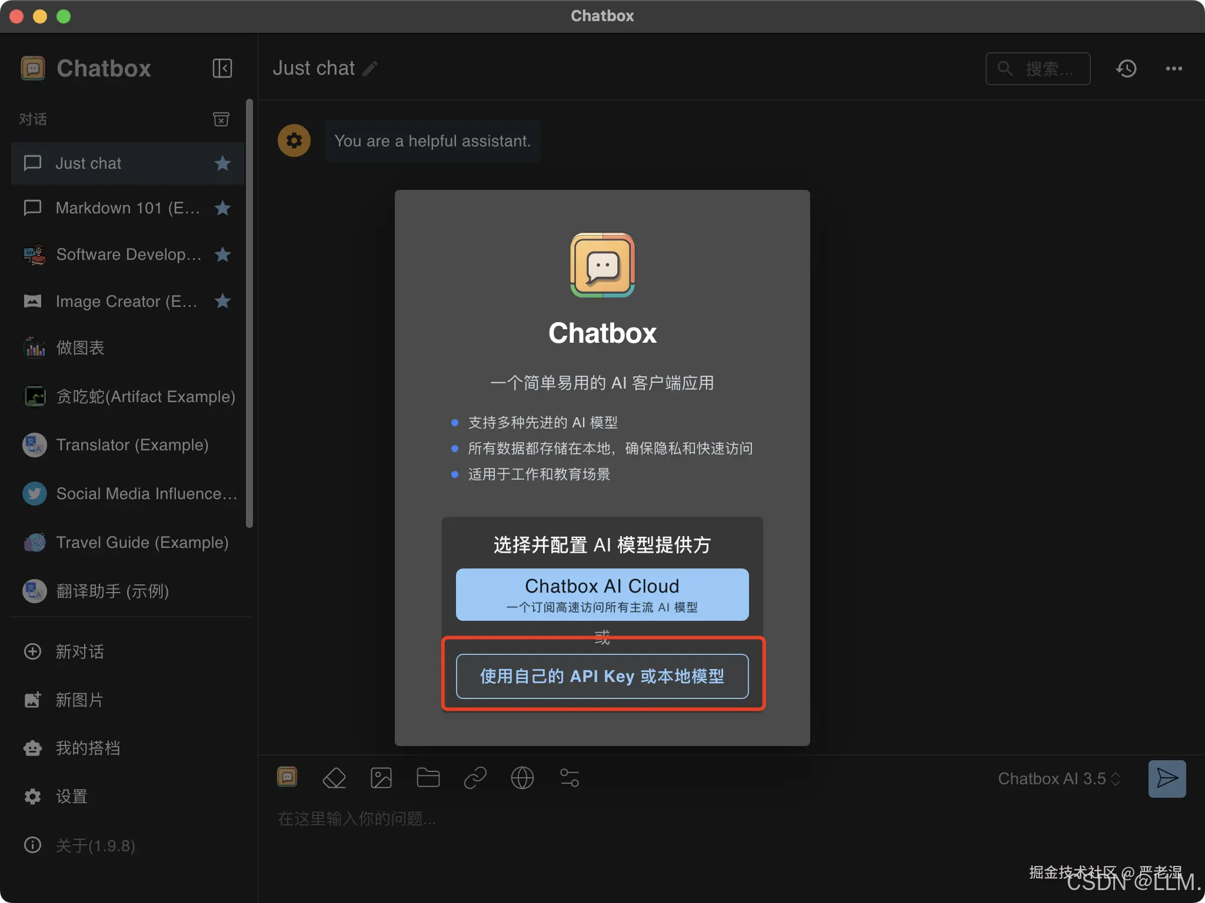Viewport: 1205px width, 903px height.
Task: Open the 设置 settings menu item
Action: (x=71, y=797)
